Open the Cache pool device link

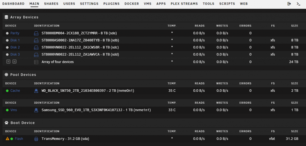pos(15,91)
